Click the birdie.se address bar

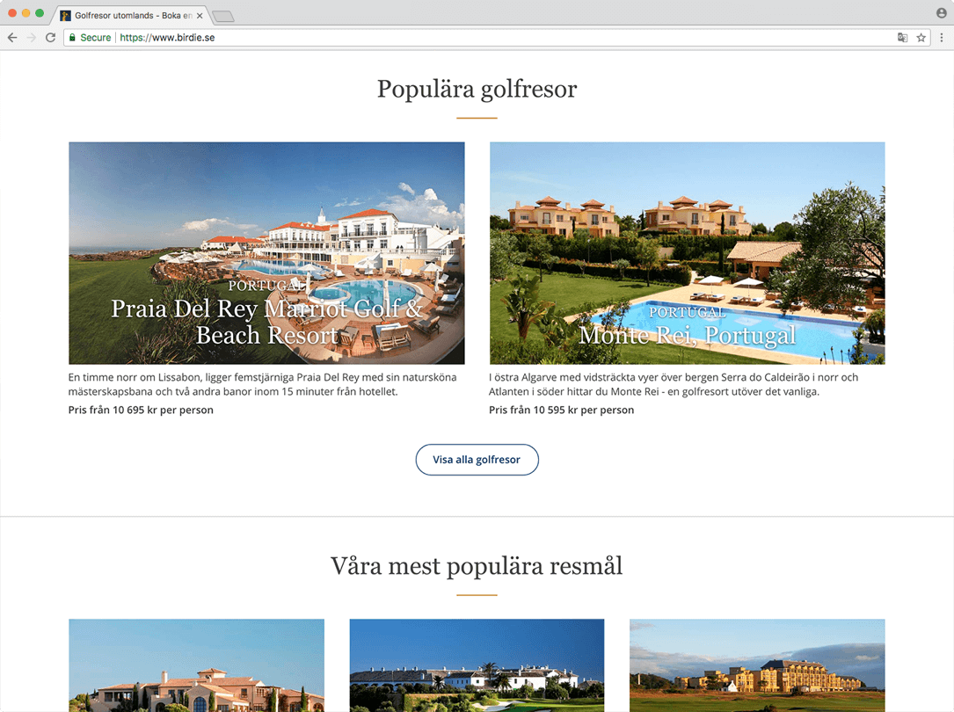point(481,38)
